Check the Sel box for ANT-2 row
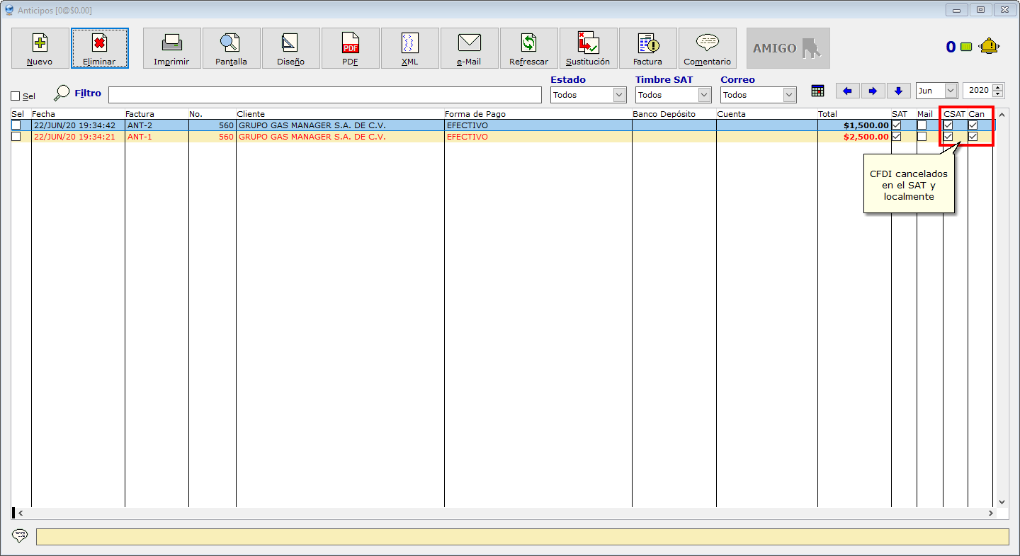Image resolution: width=1020 pixels, height=556 pixels. tap(16, 125)
